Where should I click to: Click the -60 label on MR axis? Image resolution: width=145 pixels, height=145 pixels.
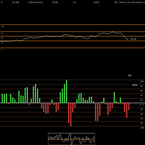142,119
